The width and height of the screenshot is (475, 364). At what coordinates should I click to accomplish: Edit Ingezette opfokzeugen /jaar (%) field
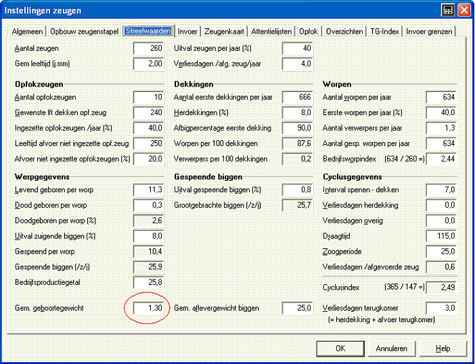click(149, 128)
